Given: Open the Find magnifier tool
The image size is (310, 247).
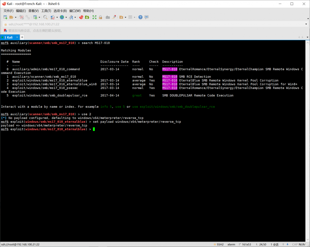Looking at the screenshot, I should (45, 17).
